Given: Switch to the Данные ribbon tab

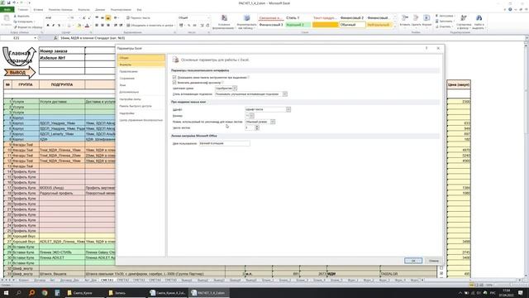Looking at the screenshot, I should (x=100, y=9).
